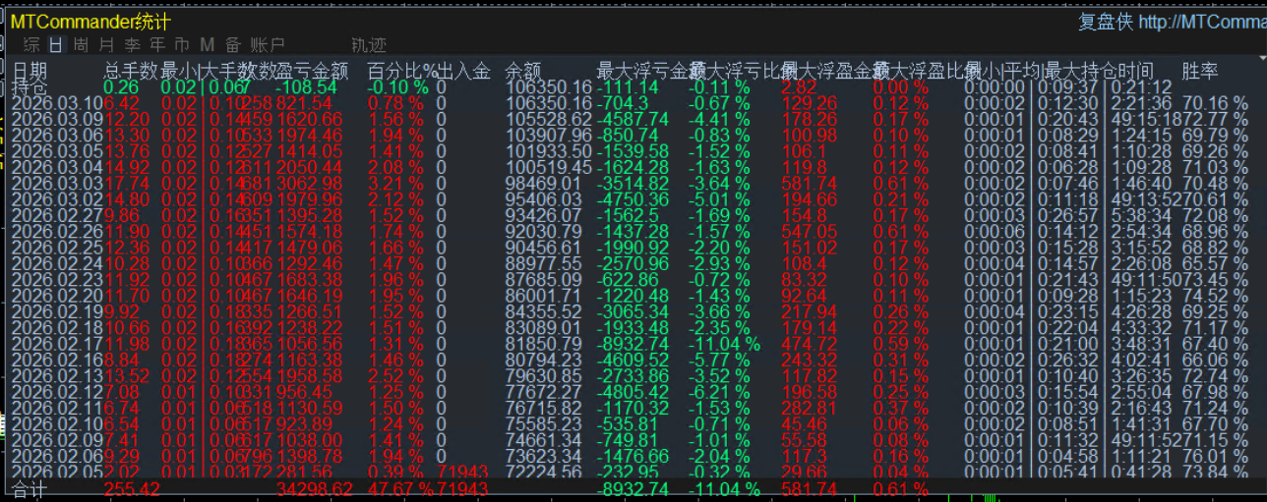The height and width of the screenshot is (502, 1267).
Task: Open the 月 monthly tab
Action: (x=106, y=44)
